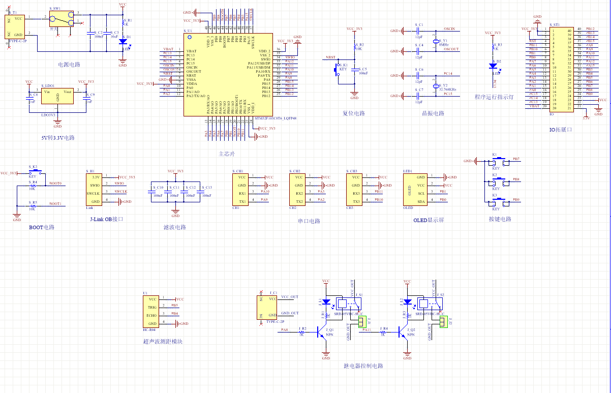Image resolution: width=611 pixels, height=393 pixels.
Task: Click the 'BOOT电路' section label
Action: 42,227
